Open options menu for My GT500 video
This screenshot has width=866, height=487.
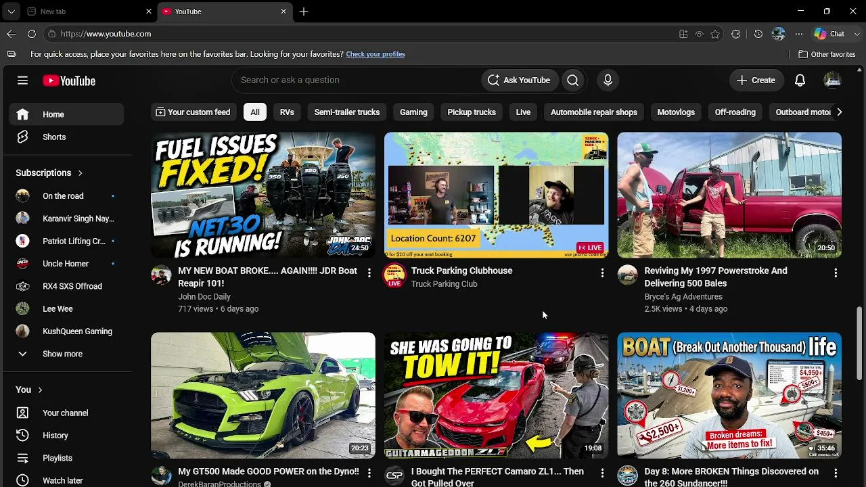point(369,473)
